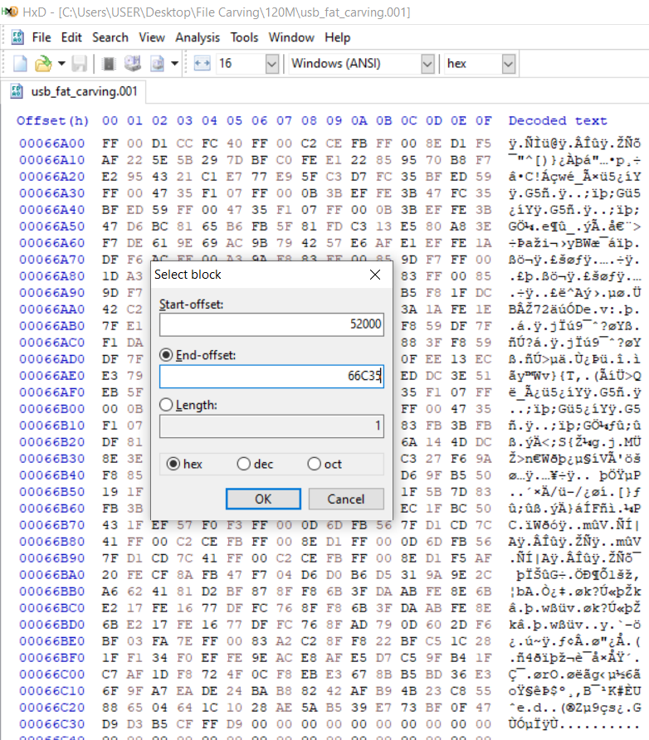649x740 pixels.
Task: Select the Length radio button
Action: (x=166, y=405)
